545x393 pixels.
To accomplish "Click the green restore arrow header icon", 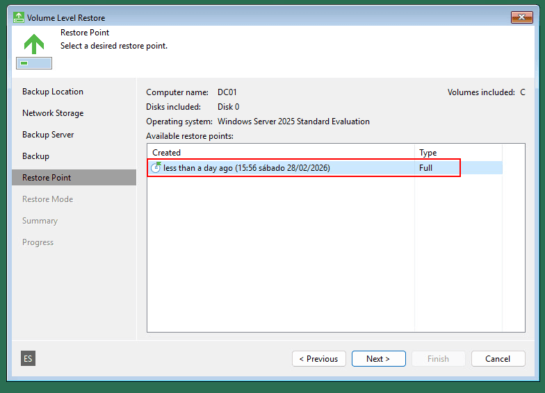I will [33, 44].
